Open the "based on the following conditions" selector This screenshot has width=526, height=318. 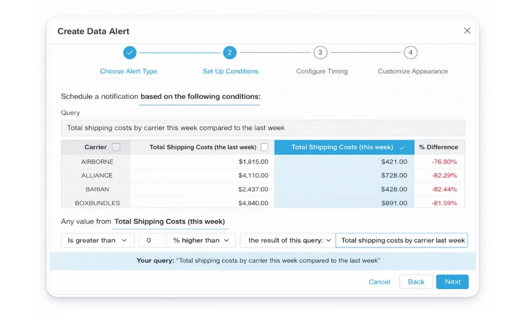[x=200, y=97]
